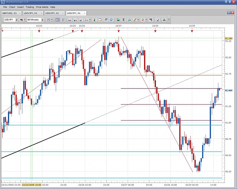Click the 10/29 day marker triangle
The width and height of the screenshot is (237, 189).
[192, 31]
